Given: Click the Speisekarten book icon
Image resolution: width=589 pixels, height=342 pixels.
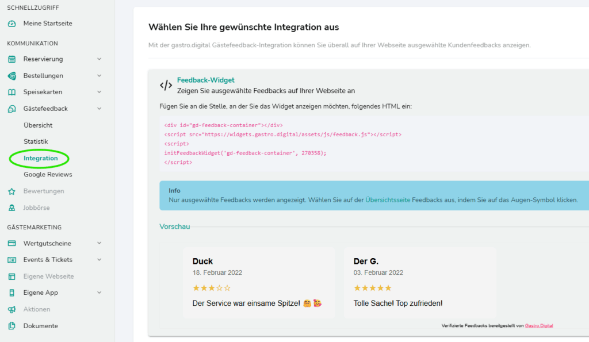Looking at the screenshot, I should tap(12, 92).
